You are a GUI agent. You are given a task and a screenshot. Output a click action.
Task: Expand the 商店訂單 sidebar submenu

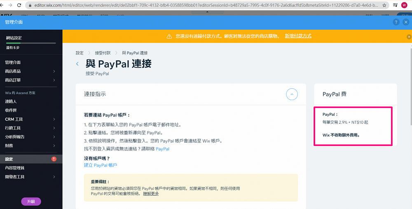click(54, 80)
